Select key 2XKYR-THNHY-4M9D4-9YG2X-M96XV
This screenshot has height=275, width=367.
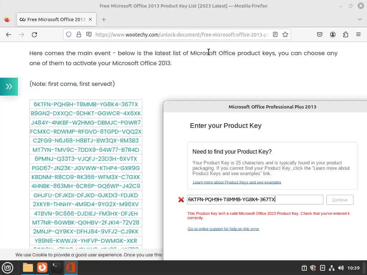click(x=86, y=204)
